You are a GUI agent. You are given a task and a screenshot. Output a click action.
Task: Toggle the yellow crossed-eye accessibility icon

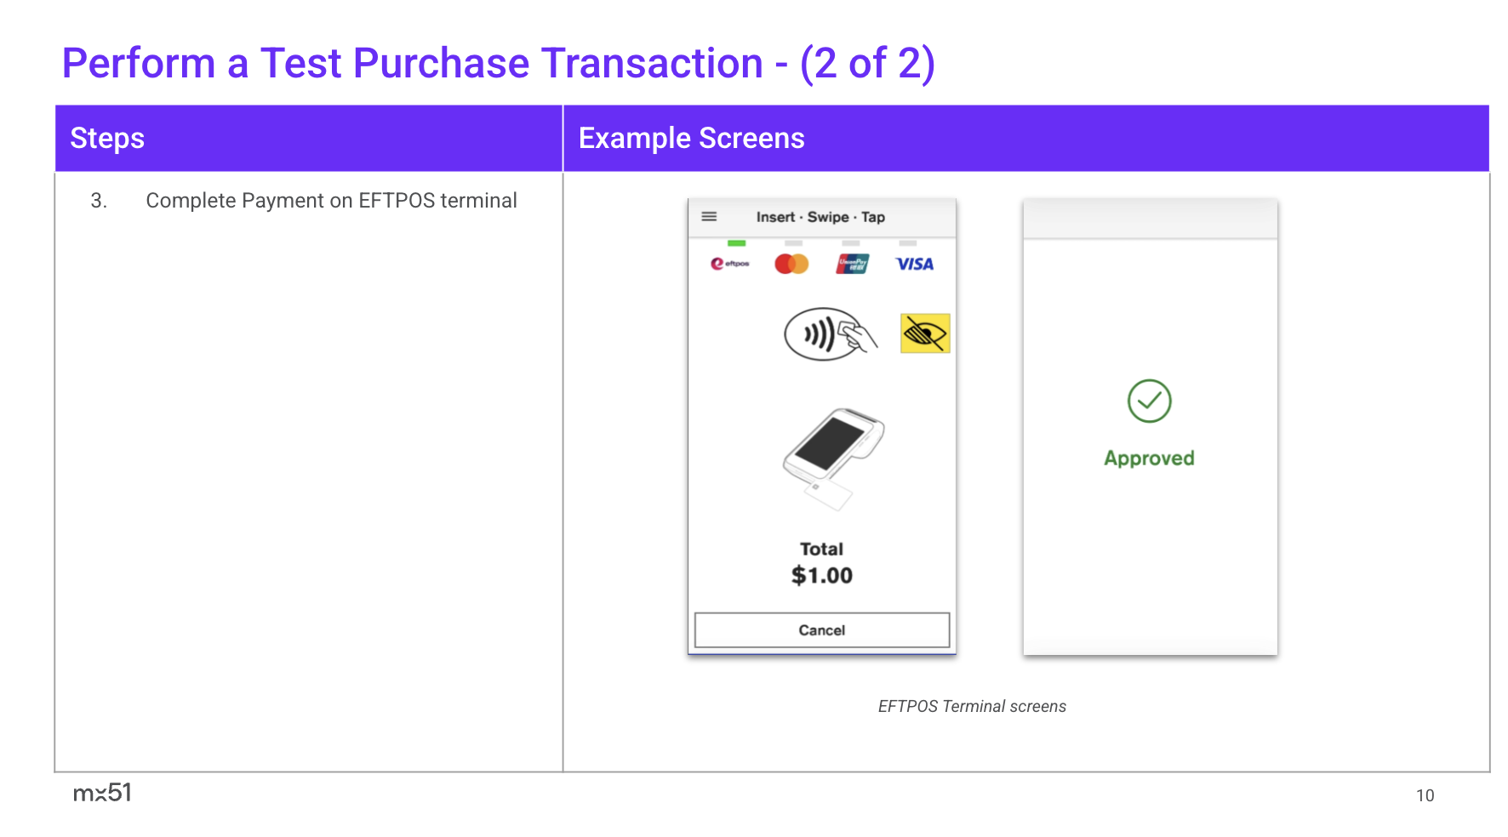coord(925,333)
